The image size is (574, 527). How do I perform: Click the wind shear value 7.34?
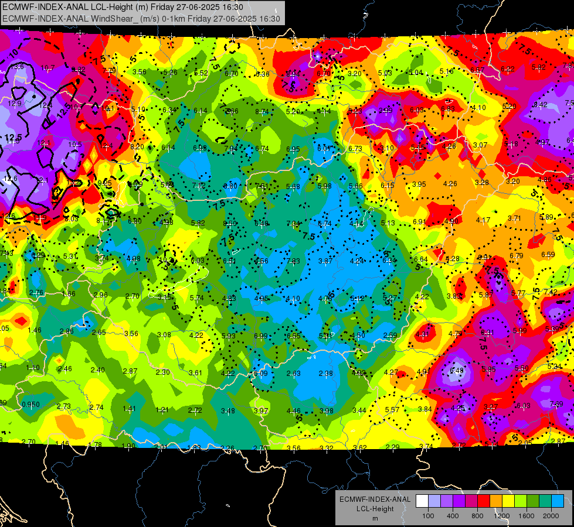tap(293, 224)
